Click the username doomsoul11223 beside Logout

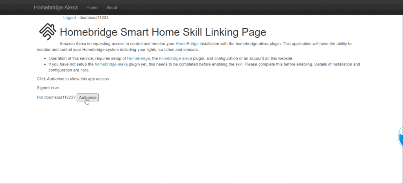94,18
